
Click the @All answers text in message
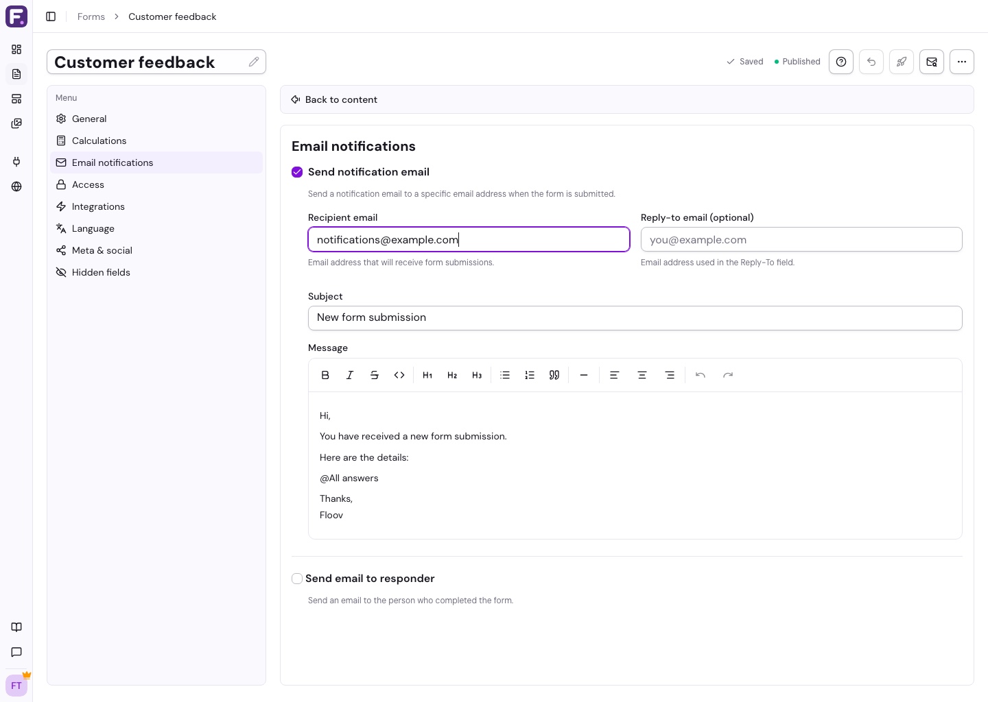(349, 478)
